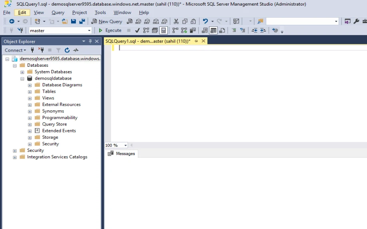
Task: Open Database Engine Query icon beside New Query
Action: [x=130, y=21]
